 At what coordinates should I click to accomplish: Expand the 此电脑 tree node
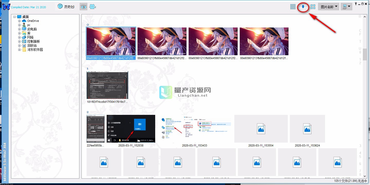tap(20, 29)
